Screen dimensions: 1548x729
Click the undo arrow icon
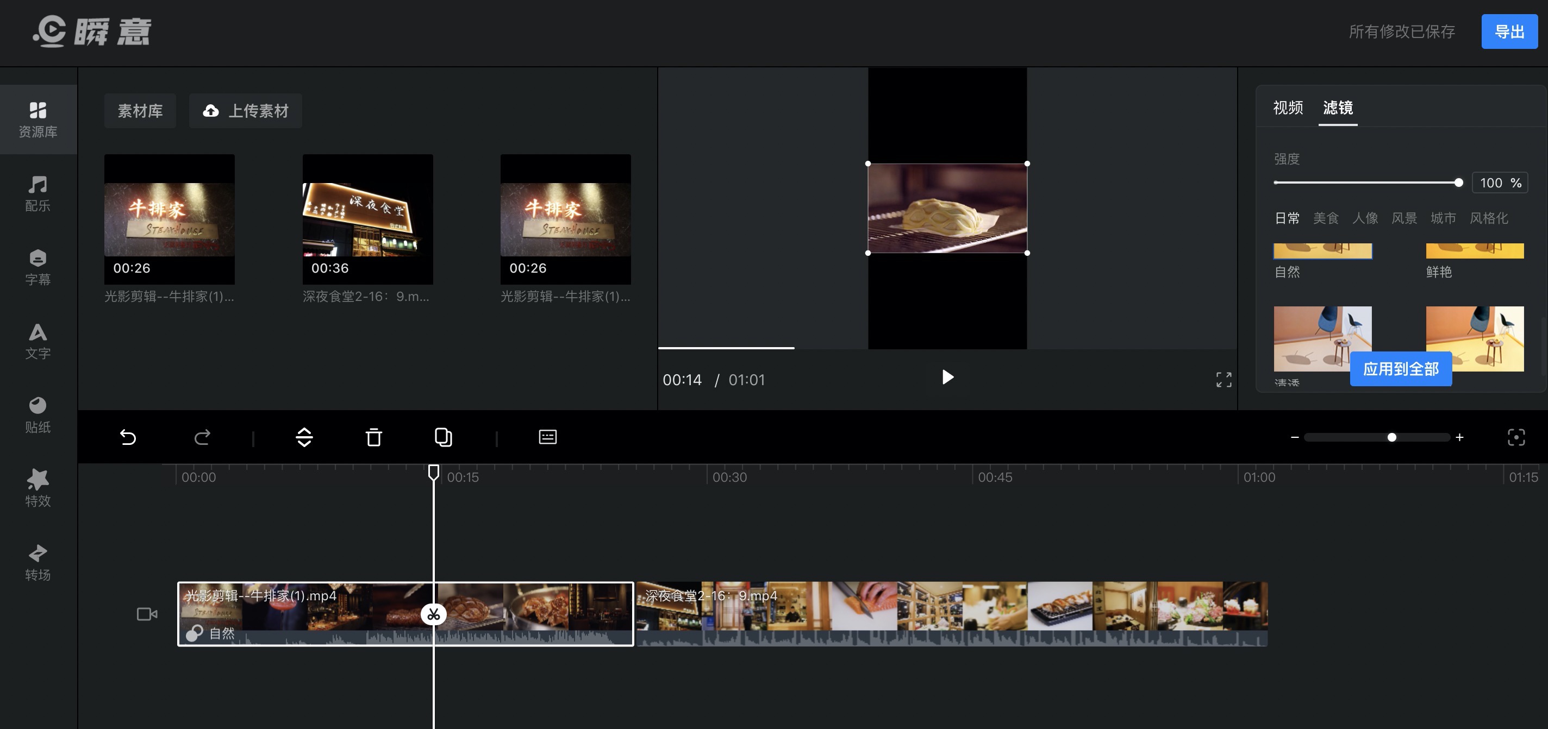(128, 437)
